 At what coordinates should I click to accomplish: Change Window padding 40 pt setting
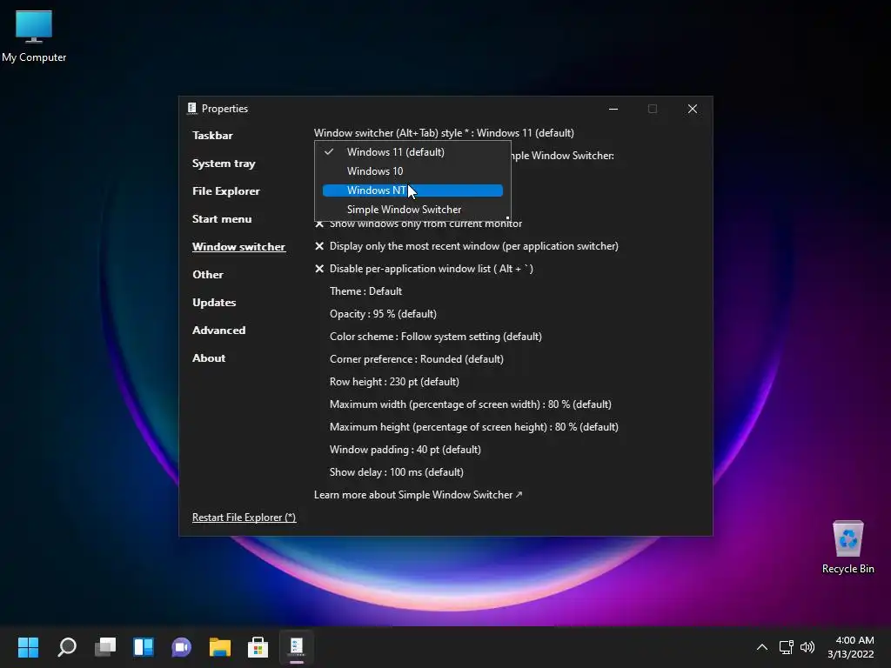tap(405, 450)
